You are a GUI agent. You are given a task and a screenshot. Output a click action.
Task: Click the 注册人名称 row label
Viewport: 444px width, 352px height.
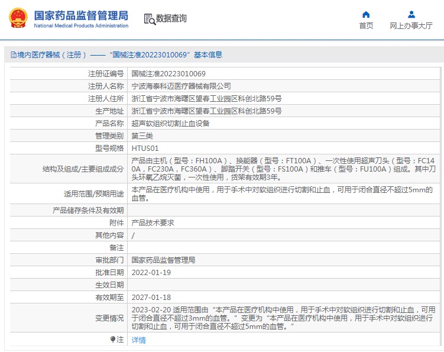(x=106, y=86)
